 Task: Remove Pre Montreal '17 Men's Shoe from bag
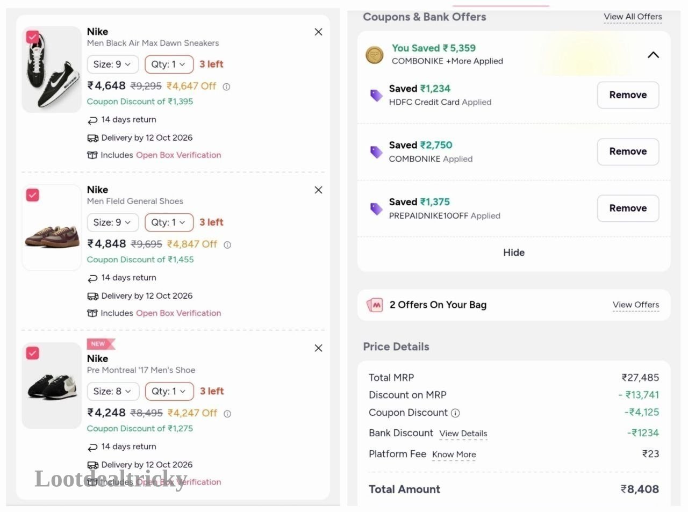pos(318,348)
